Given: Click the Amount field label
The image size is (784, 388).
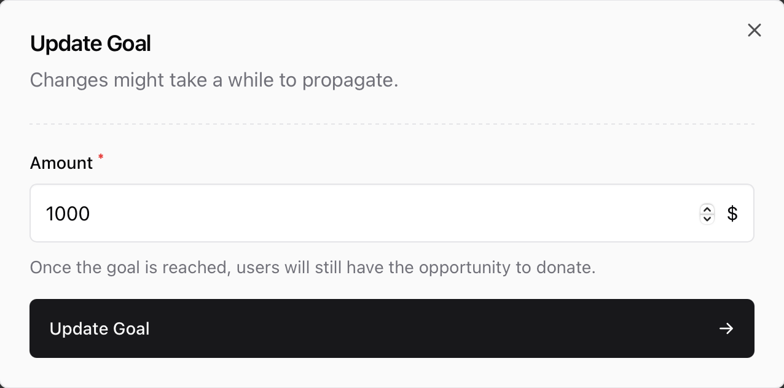Looking at the screenshot, I should pos(61,163).
